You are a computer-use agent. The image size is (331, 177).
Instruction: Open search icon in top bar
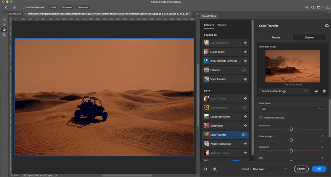click(x=313, y=7)
